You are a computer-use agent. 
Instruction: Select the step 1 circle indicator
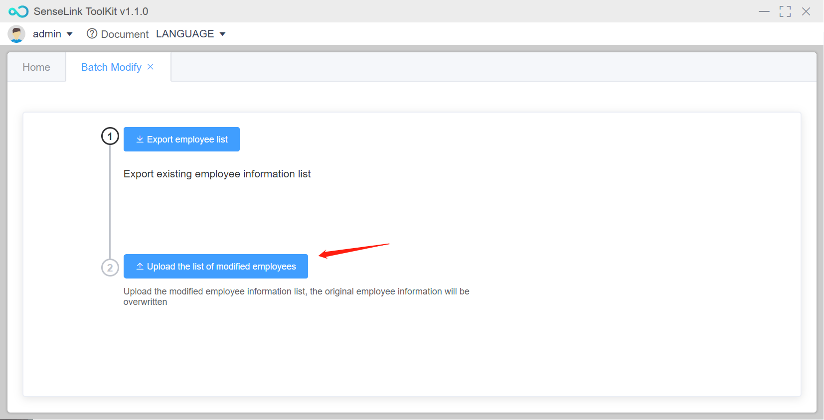[x=110, y=136]
